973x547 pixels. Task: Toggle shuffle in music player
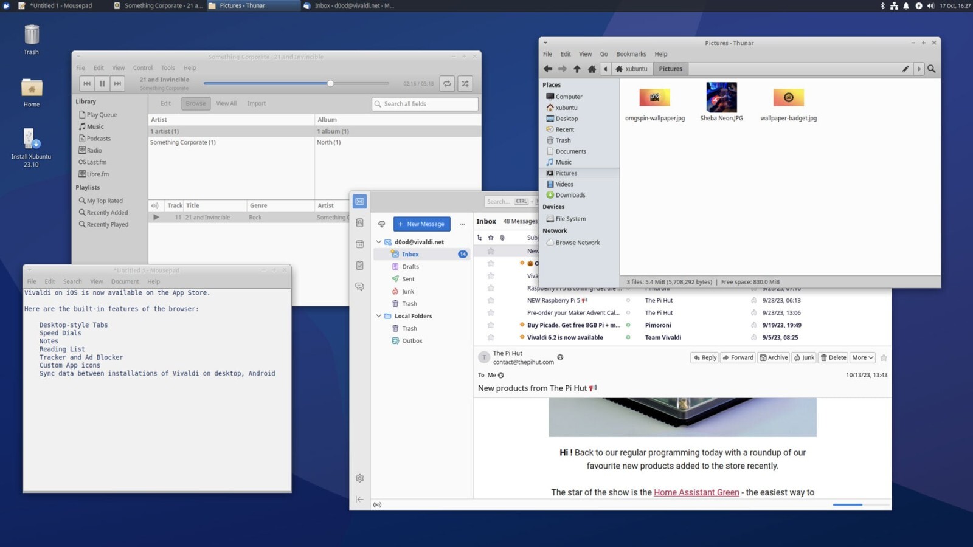point(465,84)
